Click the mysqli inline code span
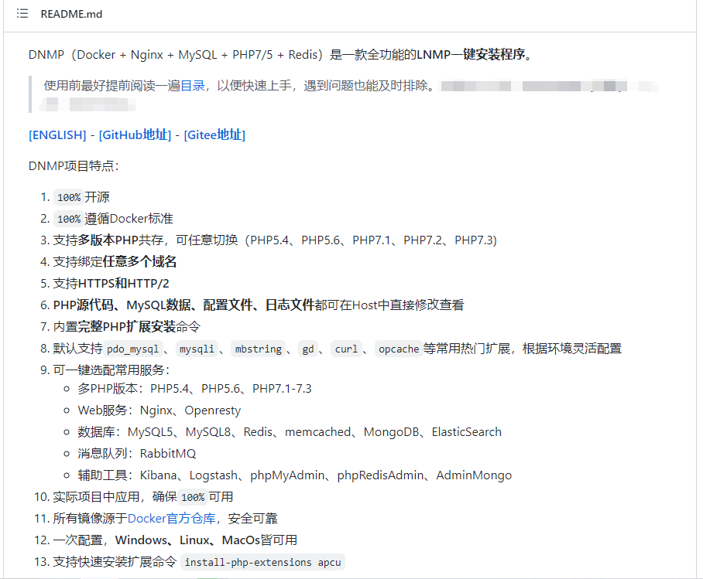 (x=197, y=348)
